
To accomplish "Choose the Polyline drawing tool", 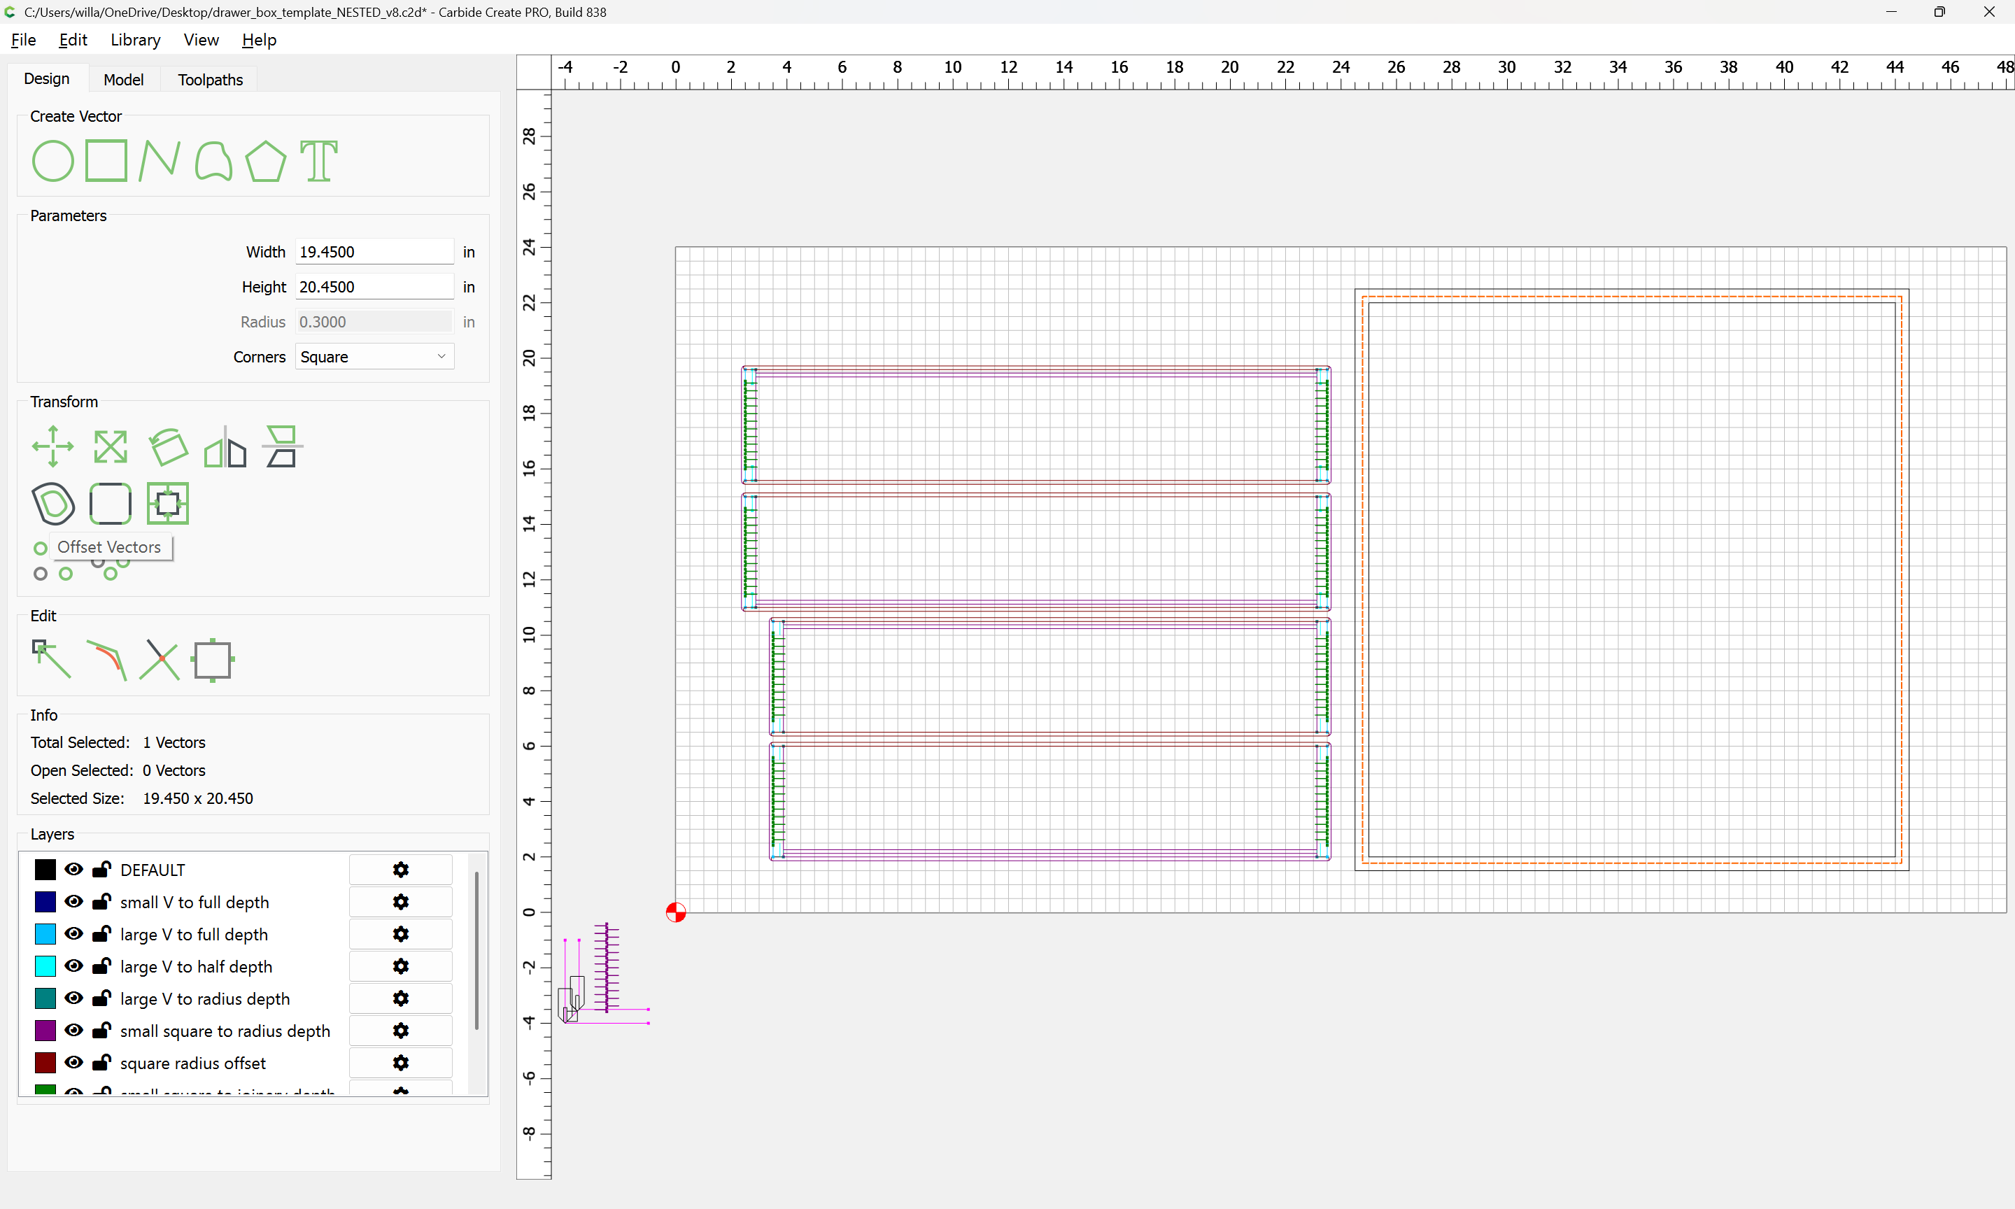I will (x=159, y=160).
